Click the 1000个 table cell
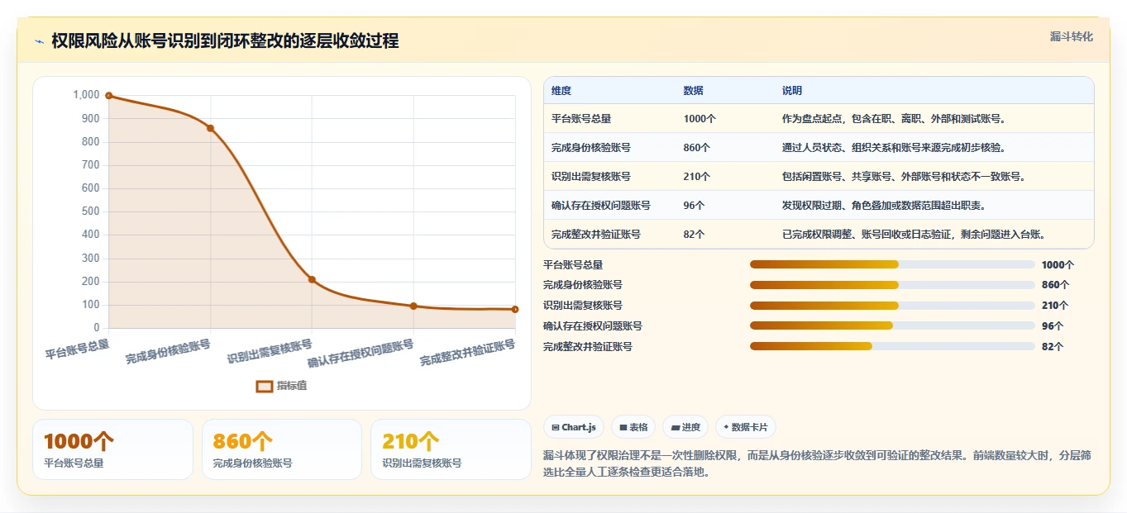1127x513 pixels. (x=700, y=119)
